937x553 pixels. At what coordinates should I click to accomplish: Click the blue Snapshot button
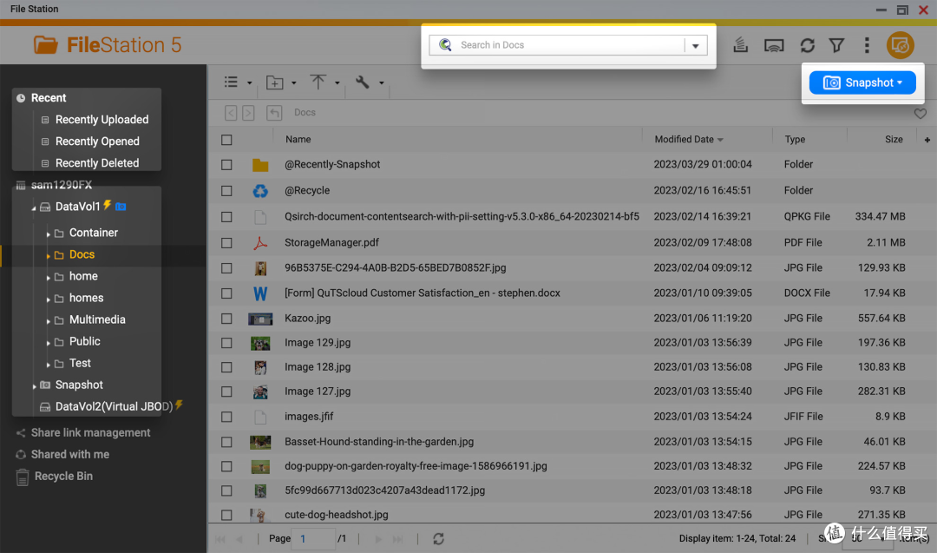[862, 82]
